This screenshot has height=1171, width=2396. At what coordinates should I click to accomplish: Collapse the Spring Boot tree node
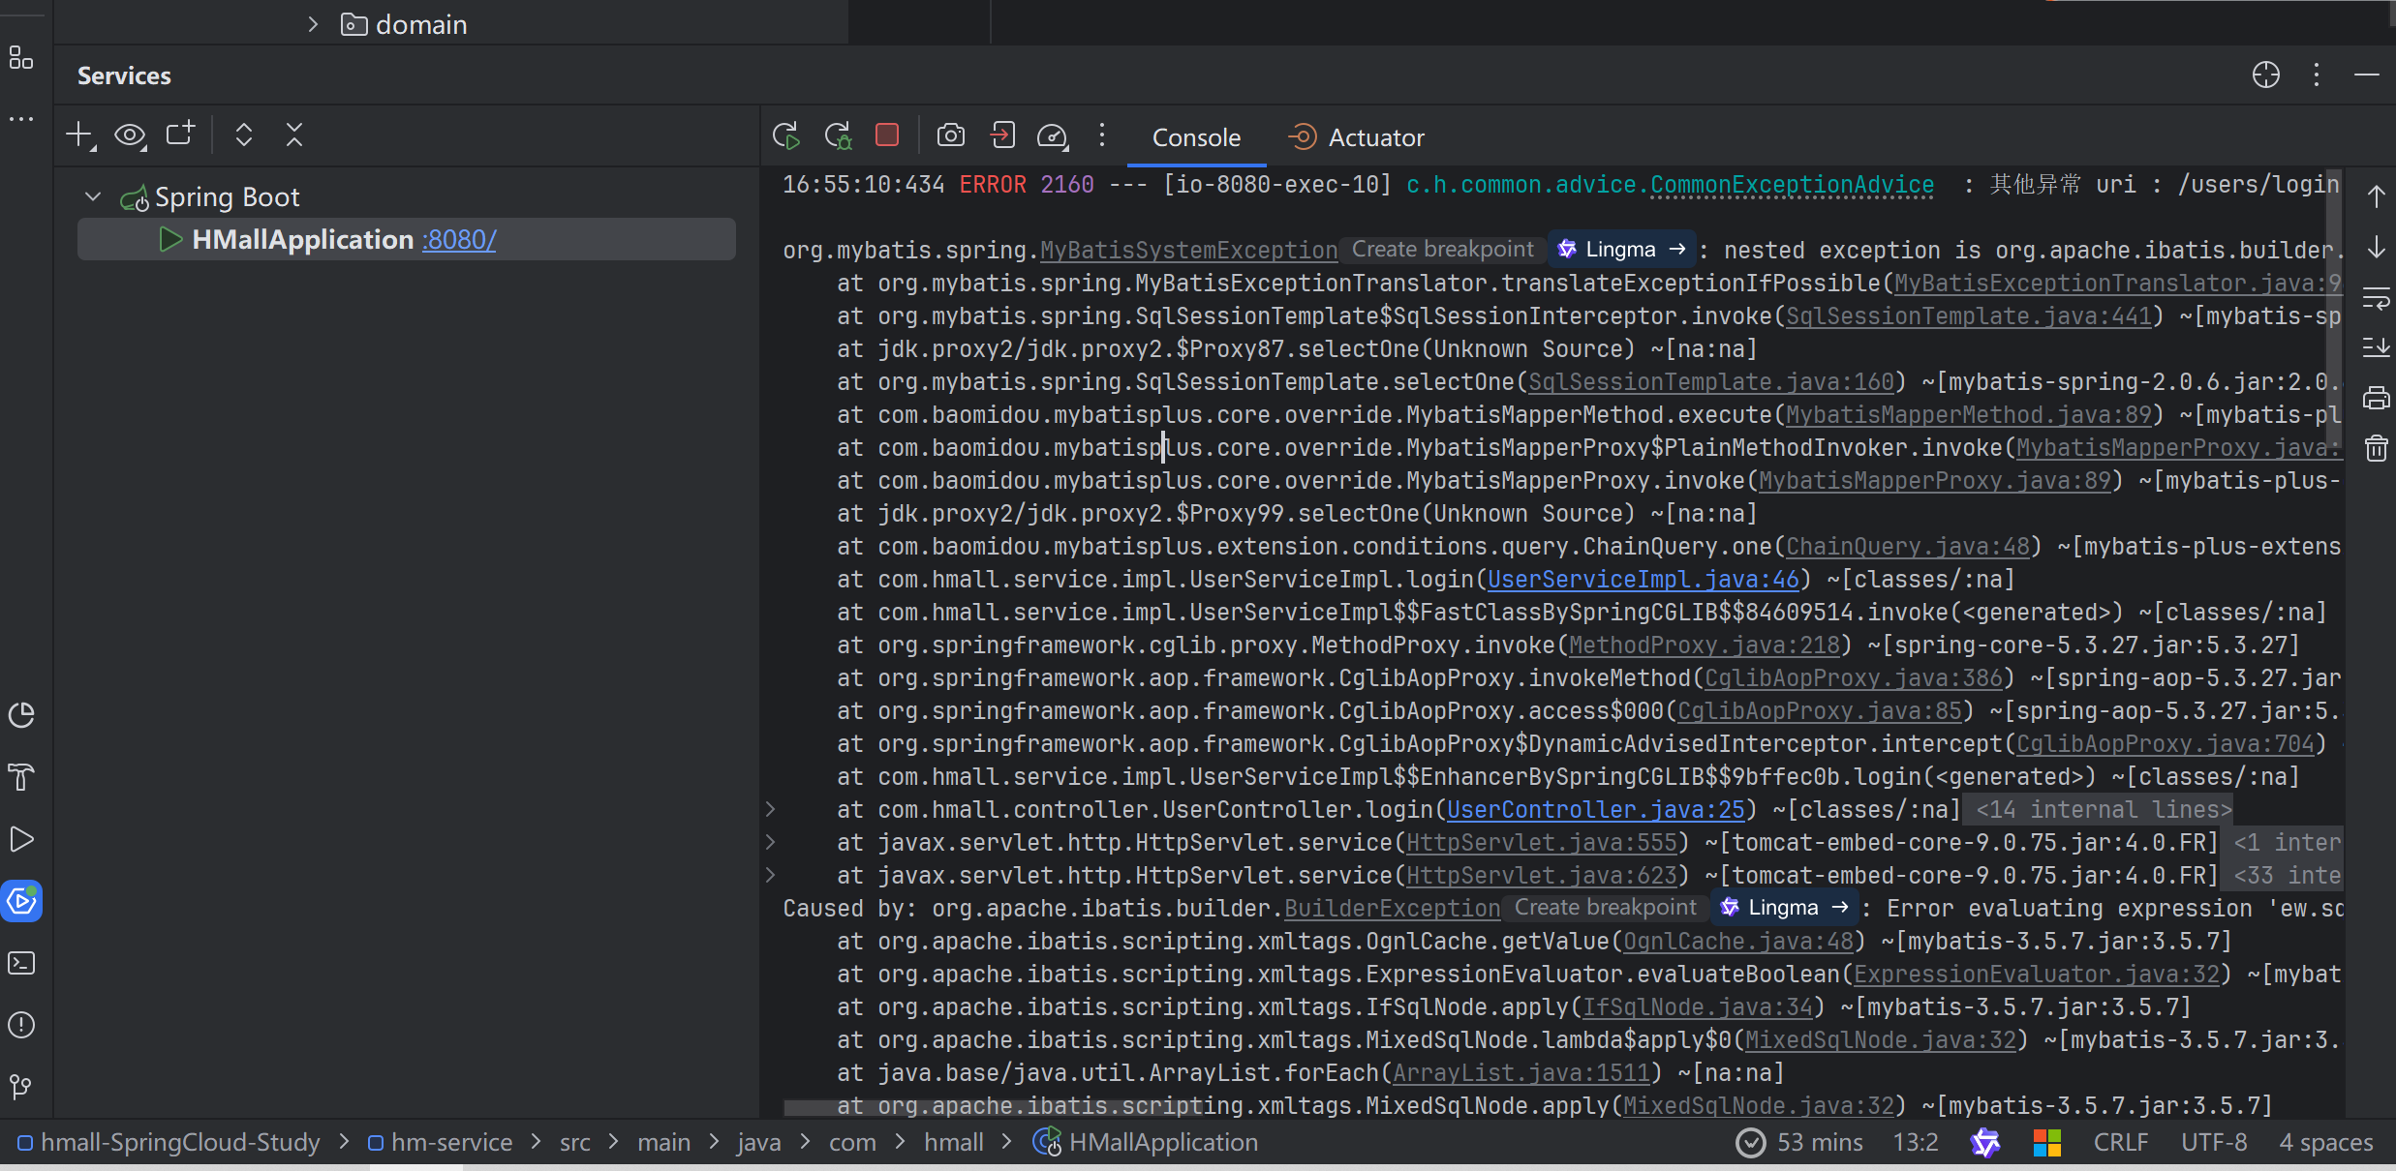click(93, 196)
